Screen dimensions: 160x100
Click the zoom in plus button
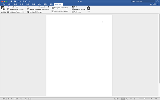click(x=151, y=99)
